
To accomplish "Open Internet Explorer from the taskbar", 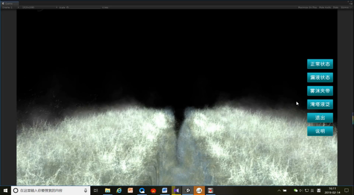I will pos(119,191).
